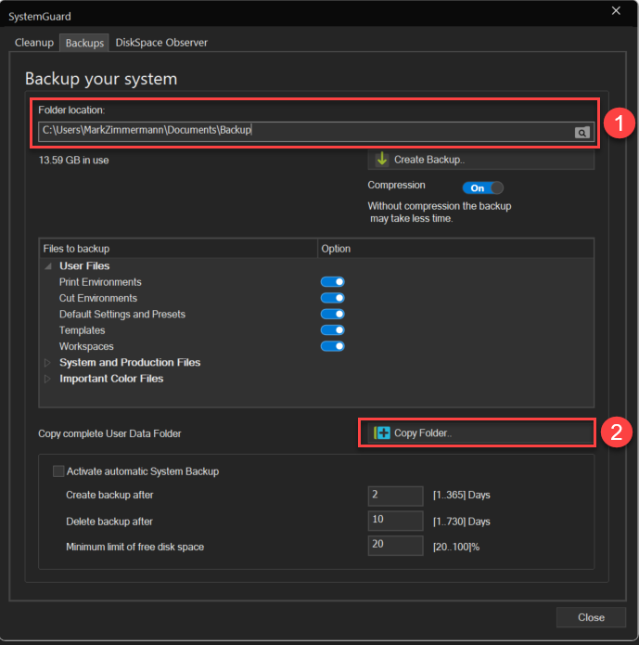Select the Default Settings and Presets label
This screenshot has height=645, width=639.
[x=122, y=315]
